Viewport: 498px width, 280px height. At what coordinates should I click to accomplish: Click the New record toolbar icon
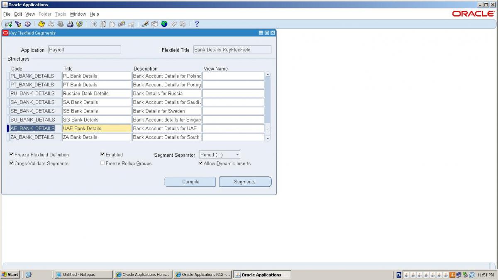(8, 24)
